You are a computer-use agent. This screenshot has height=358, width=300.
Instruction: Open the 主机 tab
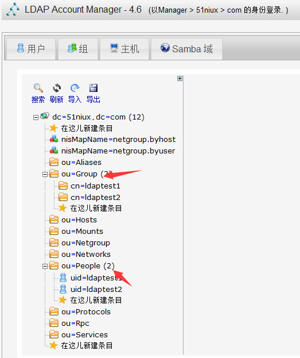(124, 49)
